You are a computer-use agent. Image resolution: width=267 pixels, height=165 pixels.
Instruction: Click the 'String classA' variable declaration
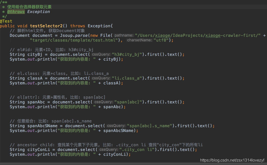point(26,78)
